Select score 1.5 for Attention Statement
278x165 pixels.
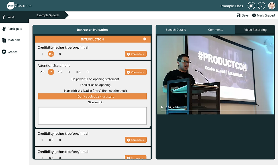[x=60, y=72]
